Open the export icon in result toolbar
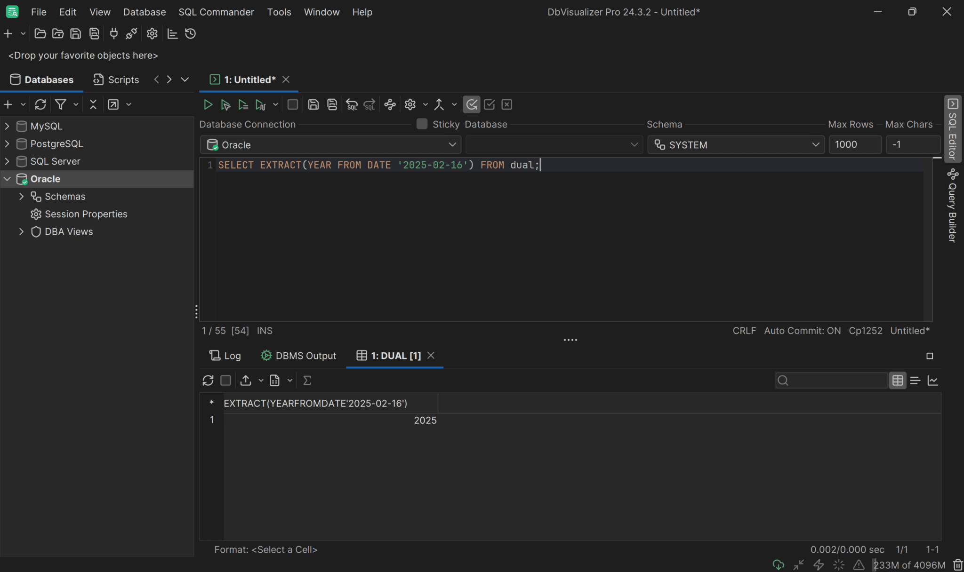The width and height of the screenshot is (964, 572). (x=245, y=381)
